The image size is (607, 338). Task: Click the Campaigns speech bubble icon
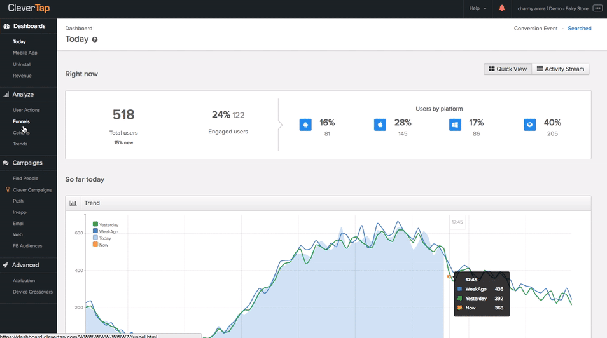pyautogui.click(x=6, y=163)
